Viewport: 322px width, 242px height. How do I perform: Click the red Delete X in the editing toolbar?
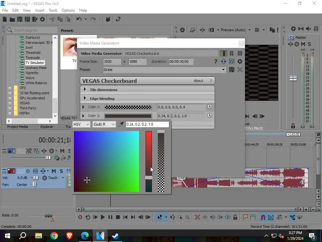(197, 217)
